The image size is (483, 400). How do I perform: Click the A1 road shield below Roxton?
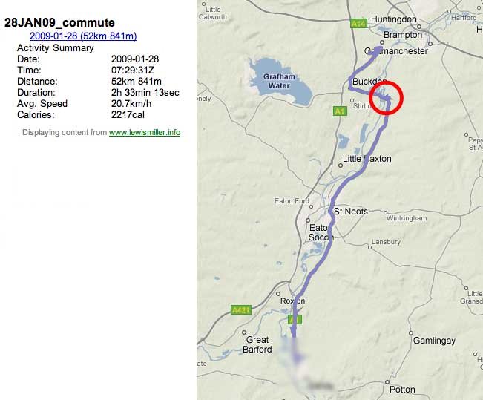pos(295,320)
